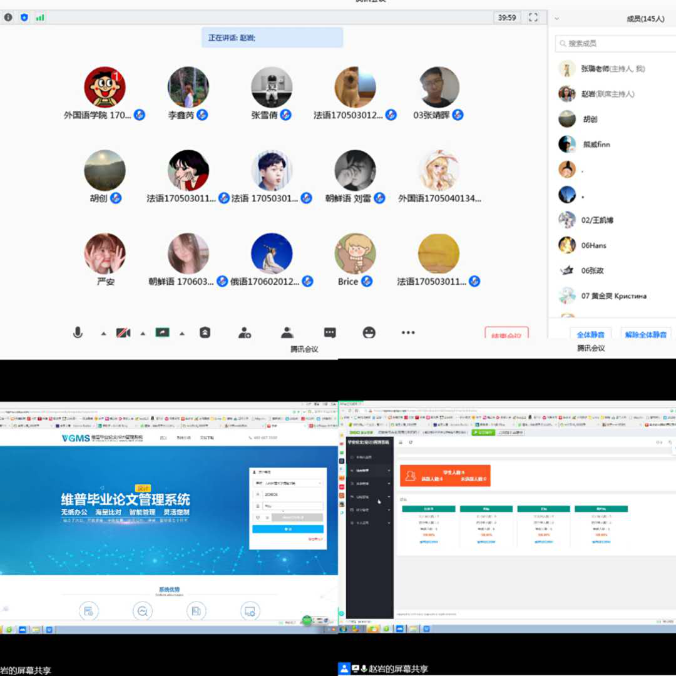This screenshot has height=676, width=676.
Task: Click the blue security shield icon
Action: (x=24, y=18)
